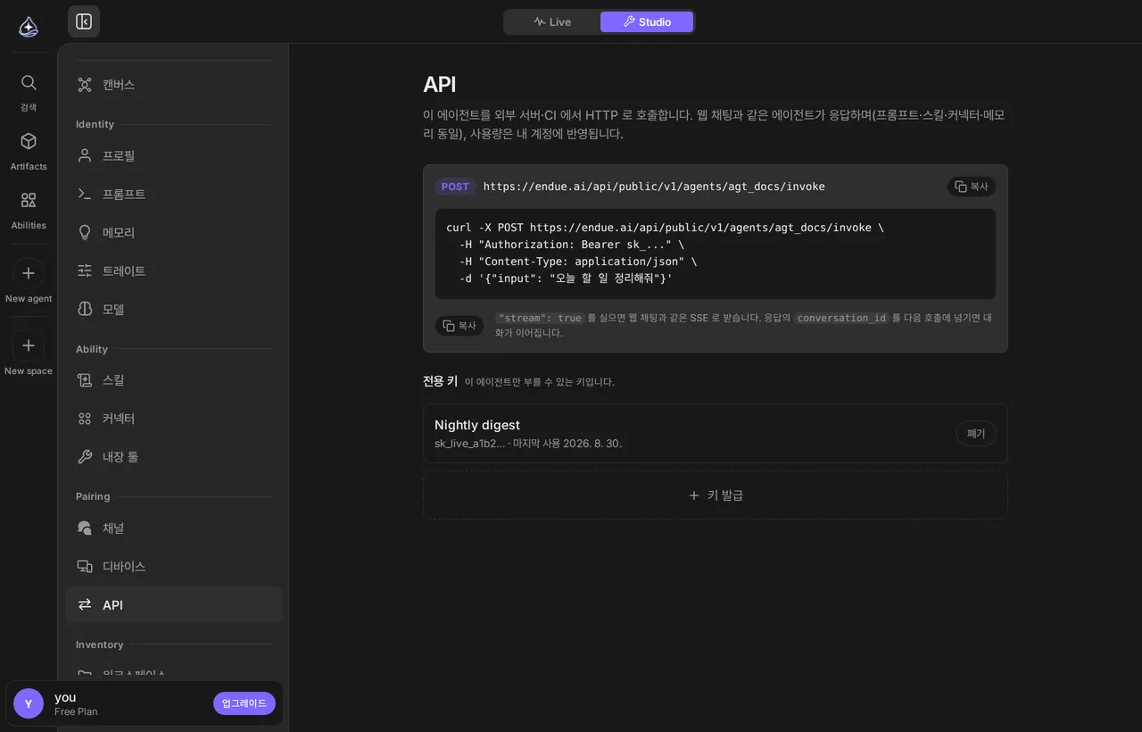Click the 전용 키 section label
The width and height of the screenshot is (1142, 732).
[x=440, y=381]
